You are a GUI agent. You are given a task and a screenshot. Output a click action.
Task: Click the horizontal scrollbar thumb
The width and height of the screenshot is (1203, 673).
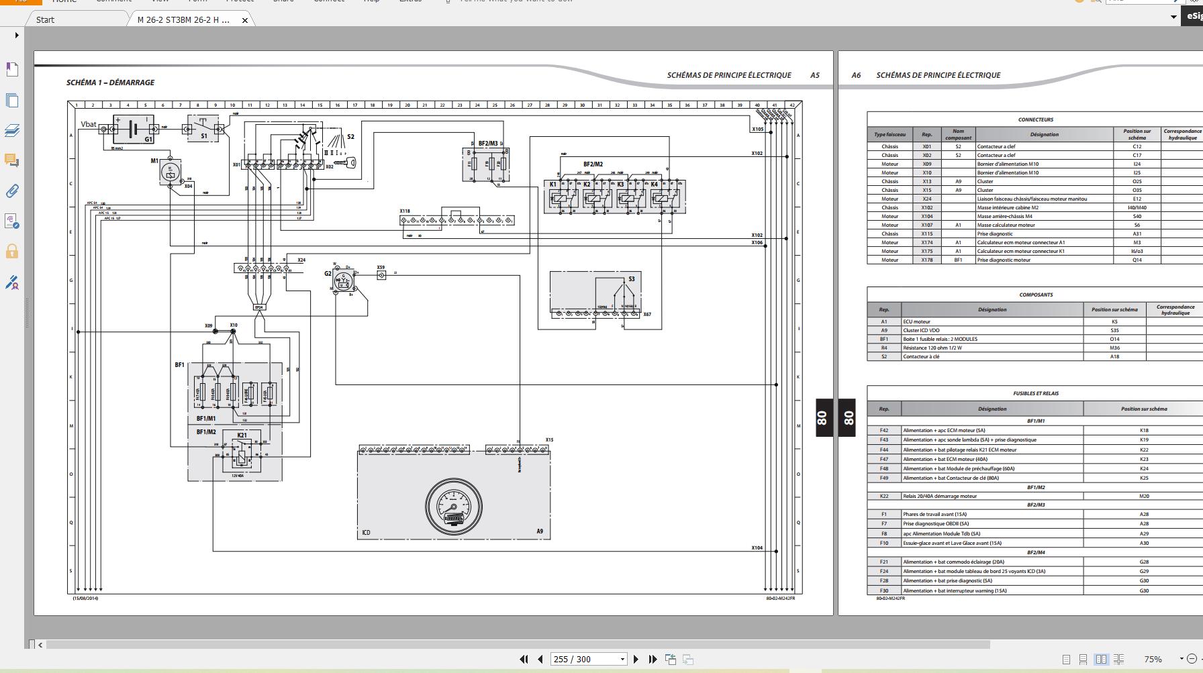pos(517,645)
